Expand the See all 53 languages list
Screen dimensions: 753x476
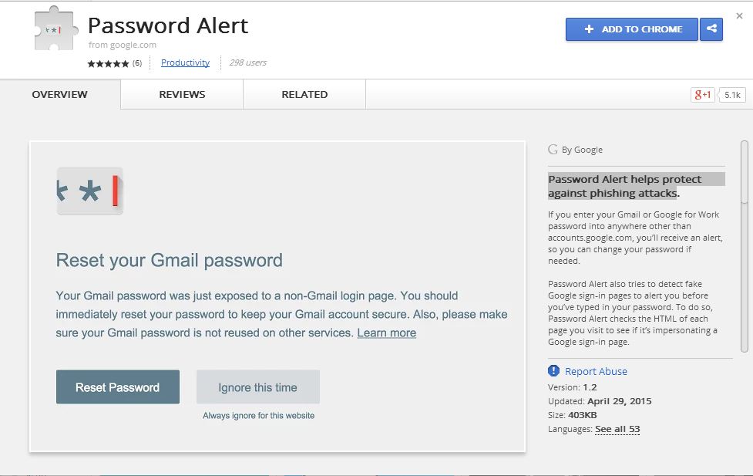point(617,429)
